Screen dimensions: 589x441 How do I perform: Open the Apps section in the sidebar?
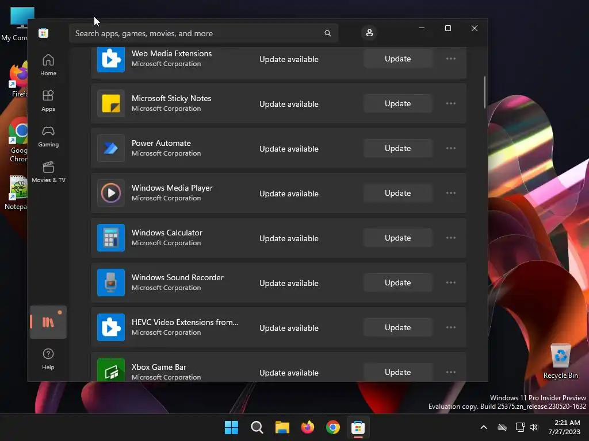coord(48,100)
